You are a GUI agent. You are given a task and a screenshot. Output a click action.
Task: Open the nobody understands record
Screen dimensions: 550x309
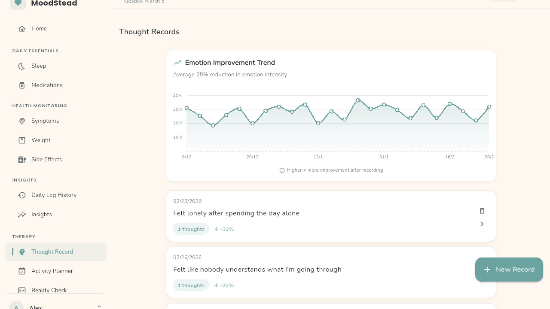[257, 270]
